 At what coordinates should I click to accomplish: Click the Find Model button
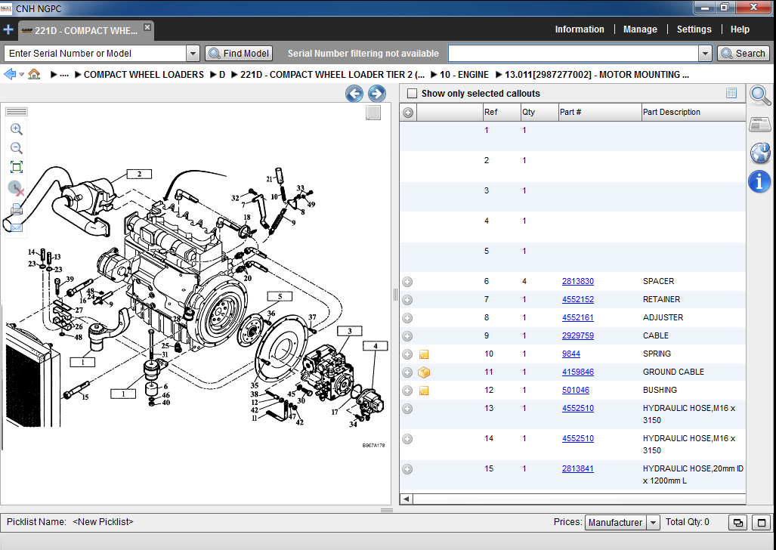239,54
